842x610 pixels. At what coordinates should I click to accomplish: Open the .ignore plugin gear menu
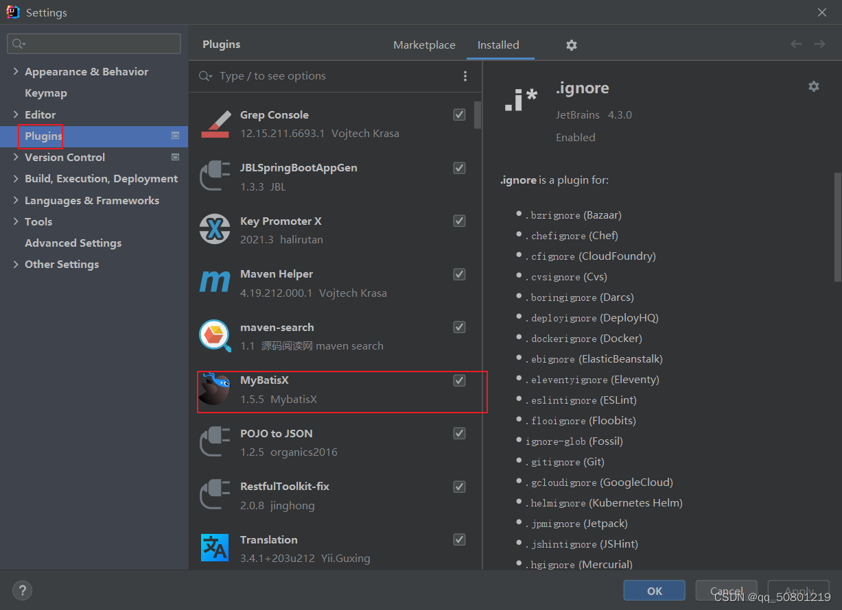point(814,86)
